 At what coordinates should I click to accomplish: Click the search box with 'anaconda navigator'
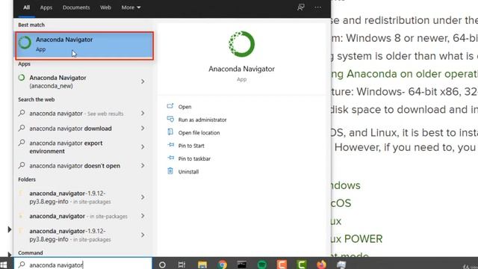pos(83,265)
